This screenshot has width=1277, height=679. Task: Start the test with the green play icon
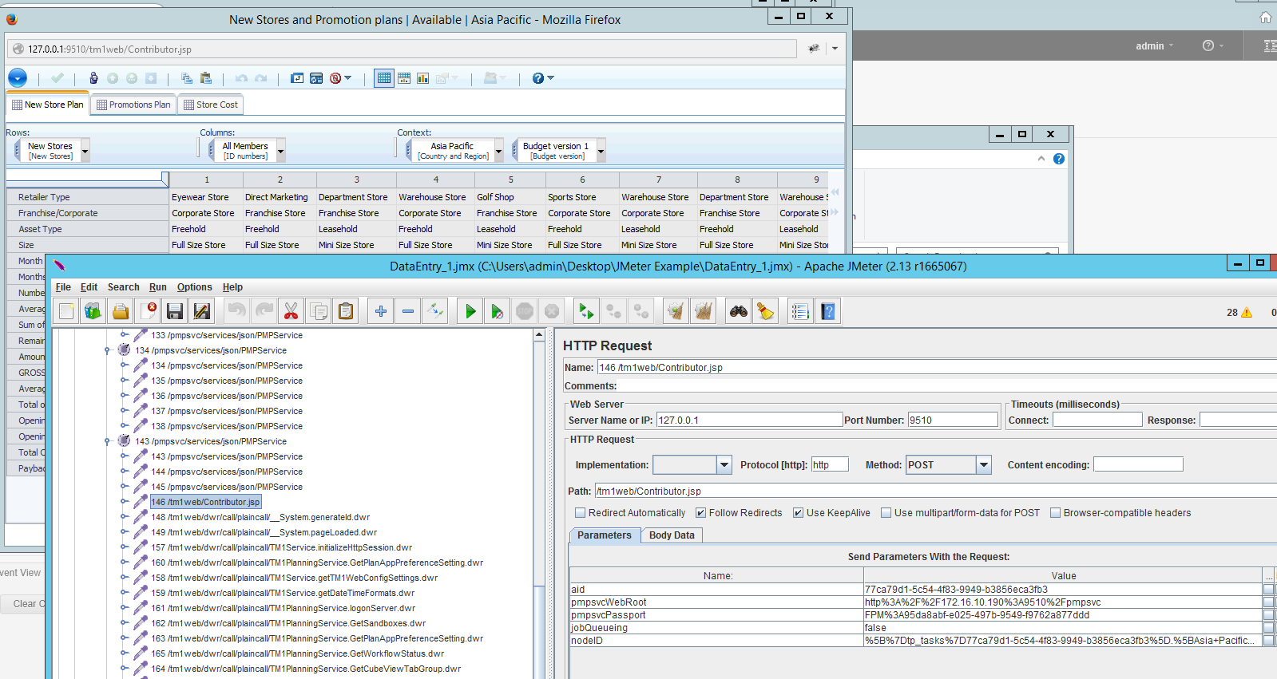[470, 311]
